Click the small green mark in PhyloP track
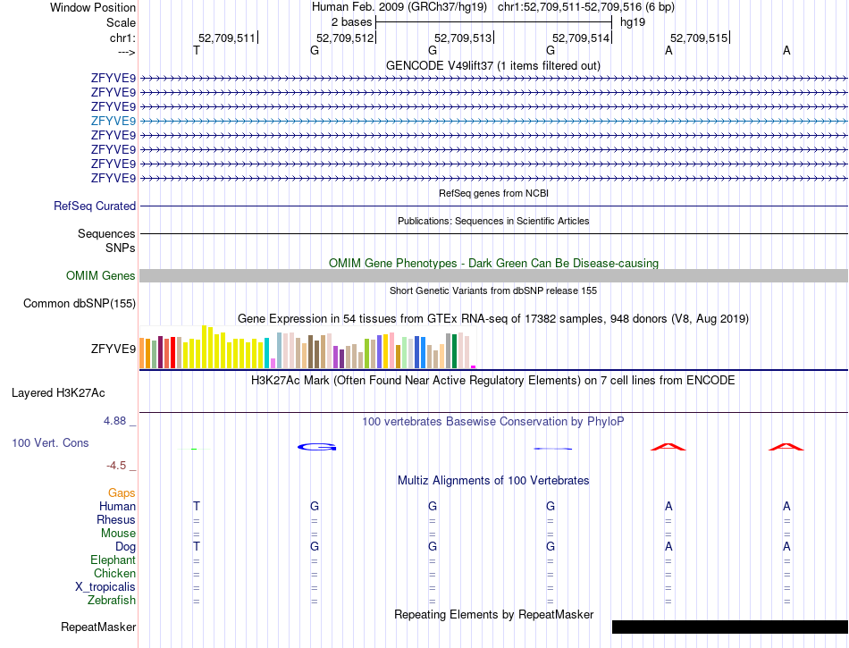 (194, 449)
